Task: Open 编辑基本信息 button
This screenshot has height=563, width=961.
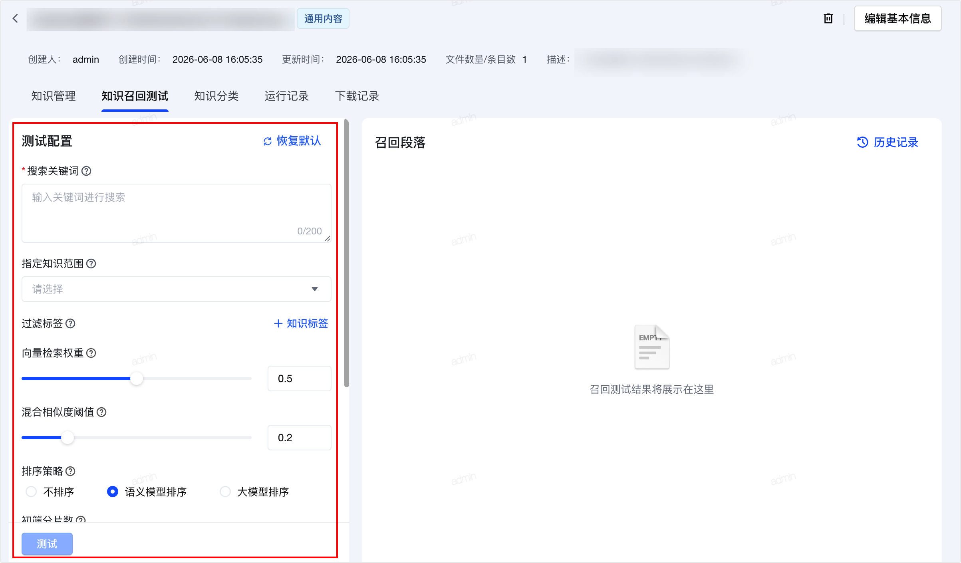Action: tap(897, 18)
